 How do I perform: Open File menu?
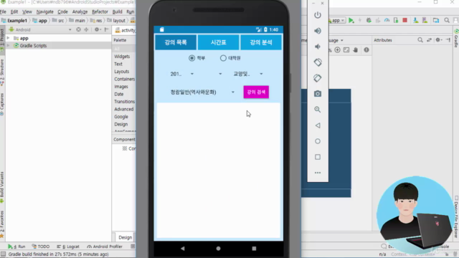pyautogui.click(x=3, y=11)
